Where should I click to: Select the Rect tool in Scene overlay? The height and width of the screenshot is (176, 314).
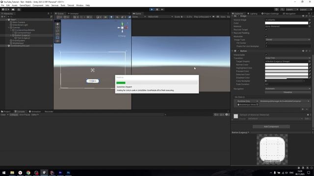tap(58, 38)
